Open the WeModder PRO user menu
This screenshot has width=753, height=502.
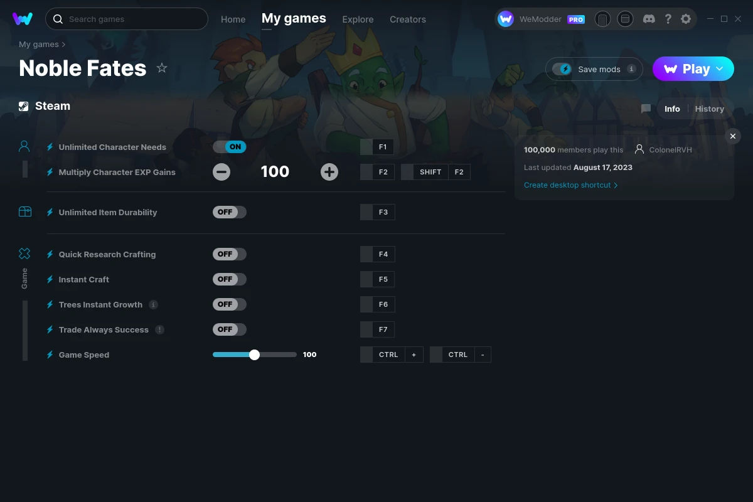pos(542,19)
